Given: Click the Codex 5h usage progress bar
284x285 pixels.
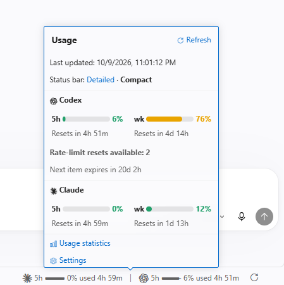Looking at the screenshot, I should [x=86, y=119].
